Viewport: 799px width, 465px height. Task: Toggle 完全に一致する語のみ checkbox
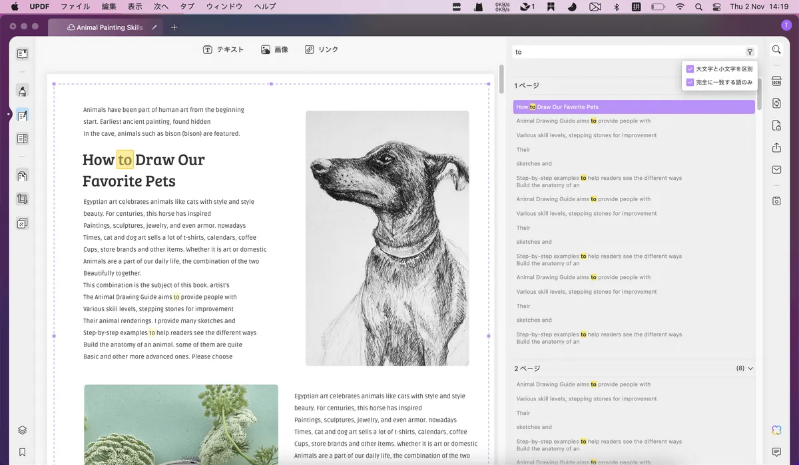tap(690, 83)
